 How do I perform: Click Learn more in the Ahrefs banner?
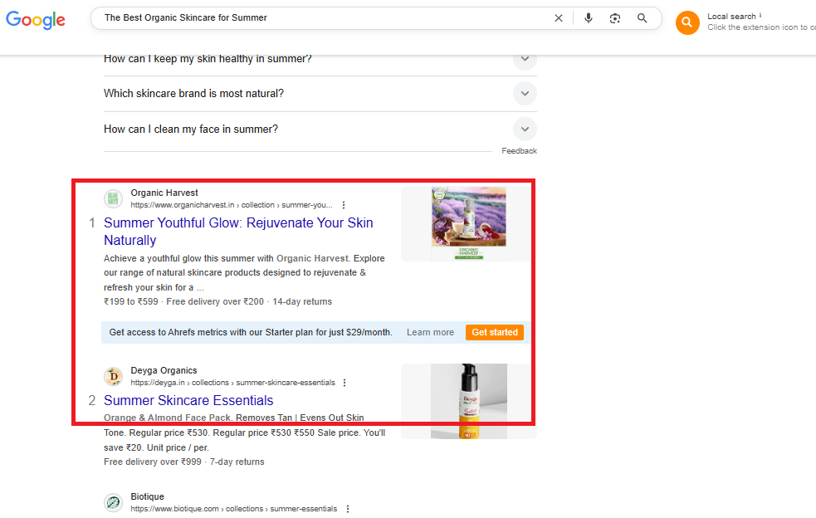(x=430, y=332)
